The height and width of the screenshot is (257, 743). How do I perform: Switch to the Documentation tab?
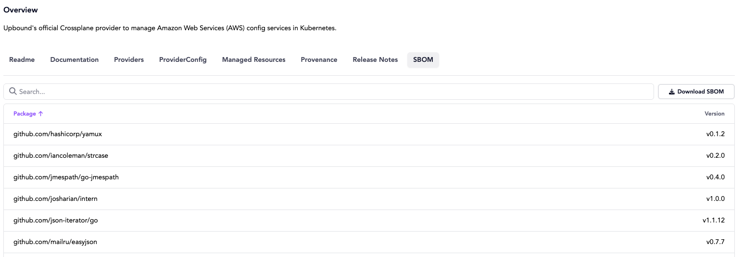(x=75, y=60)
